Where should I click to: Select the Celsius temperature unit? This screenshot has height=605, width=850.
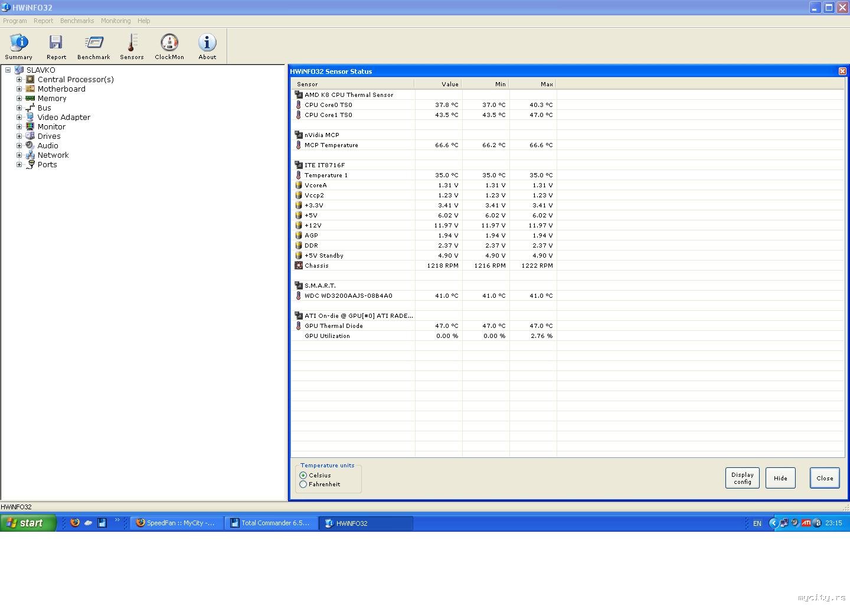[303, 476]
